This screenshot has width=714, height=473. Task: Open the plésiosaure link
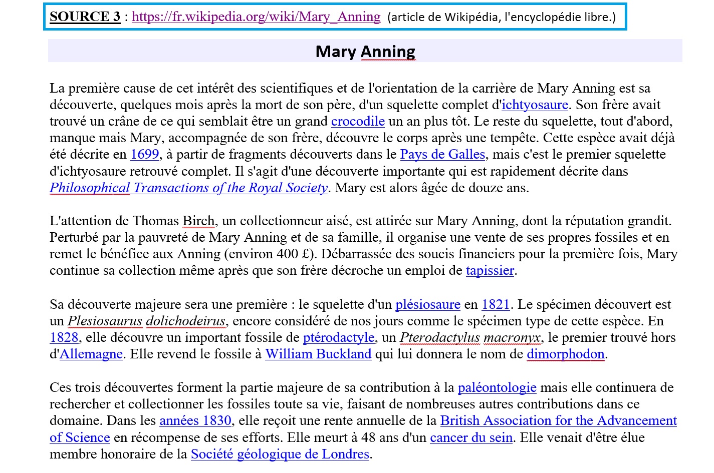pyautogui.click(x=427, y=304)
